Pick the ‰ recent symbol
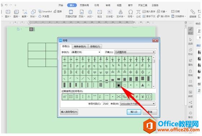The height and width of the screenshot is (136, 202). click(125, 97)
